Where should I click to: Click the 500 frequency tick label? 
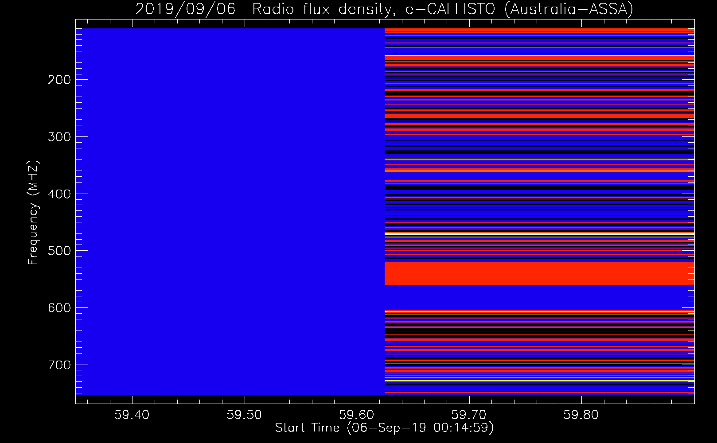coord(59,251)
